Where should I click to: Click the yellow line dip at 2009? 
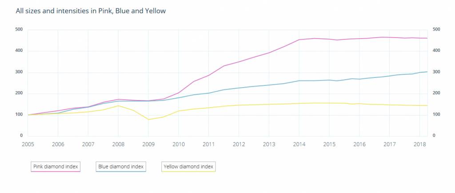pos(148,120)
